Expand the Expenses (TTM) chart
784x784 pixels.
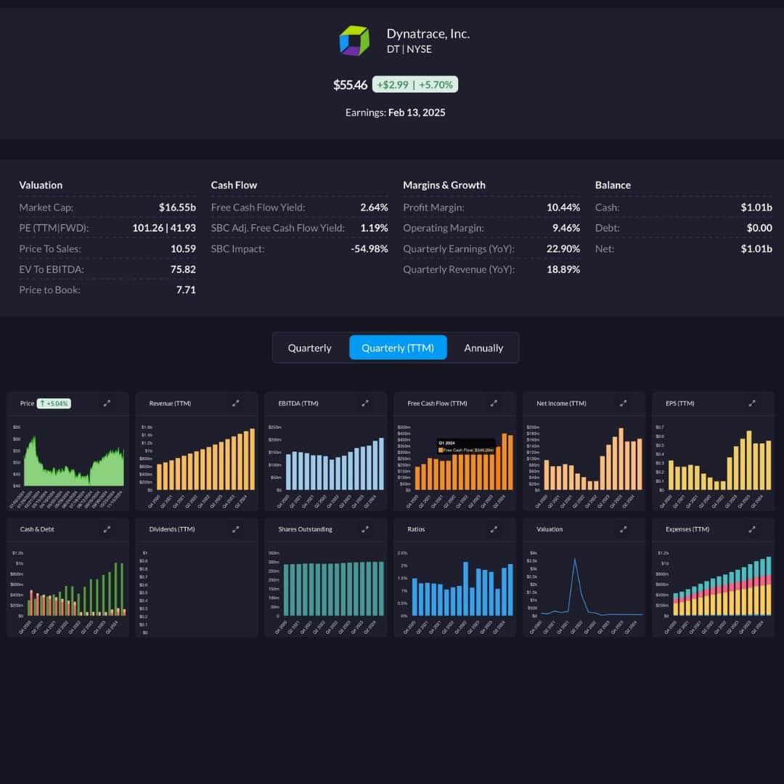(751, 529)
